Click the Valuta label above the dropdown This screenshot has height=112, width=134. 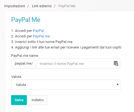point(16,77)
